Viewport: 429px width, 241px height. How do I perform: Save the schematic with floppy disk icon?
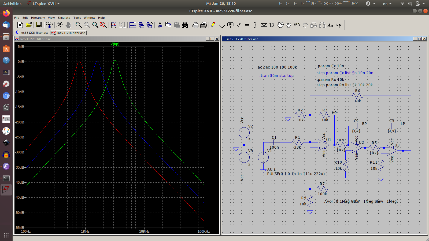pos(39,25)
